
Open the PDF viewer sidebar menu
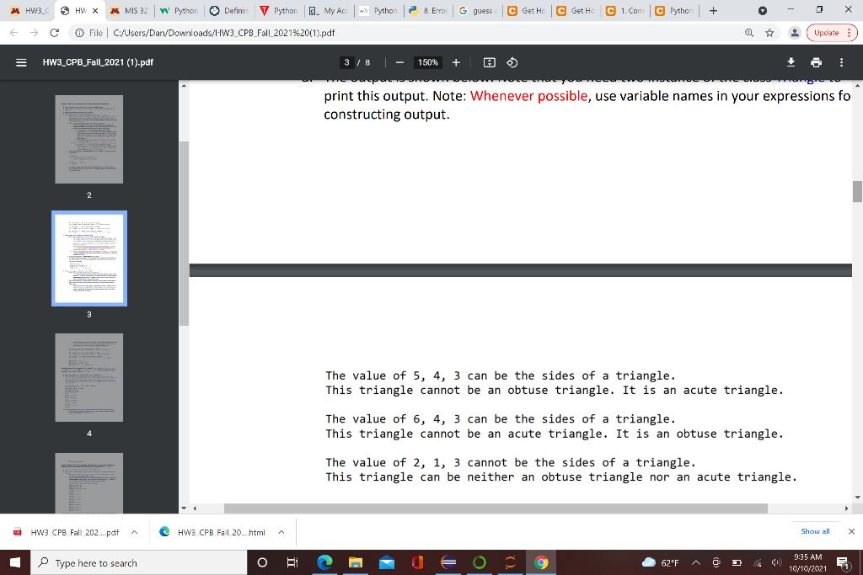pos(21,61)
